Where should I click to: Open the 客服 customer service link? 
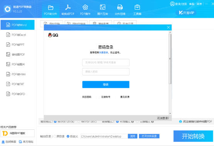click(x=192, y=4)
